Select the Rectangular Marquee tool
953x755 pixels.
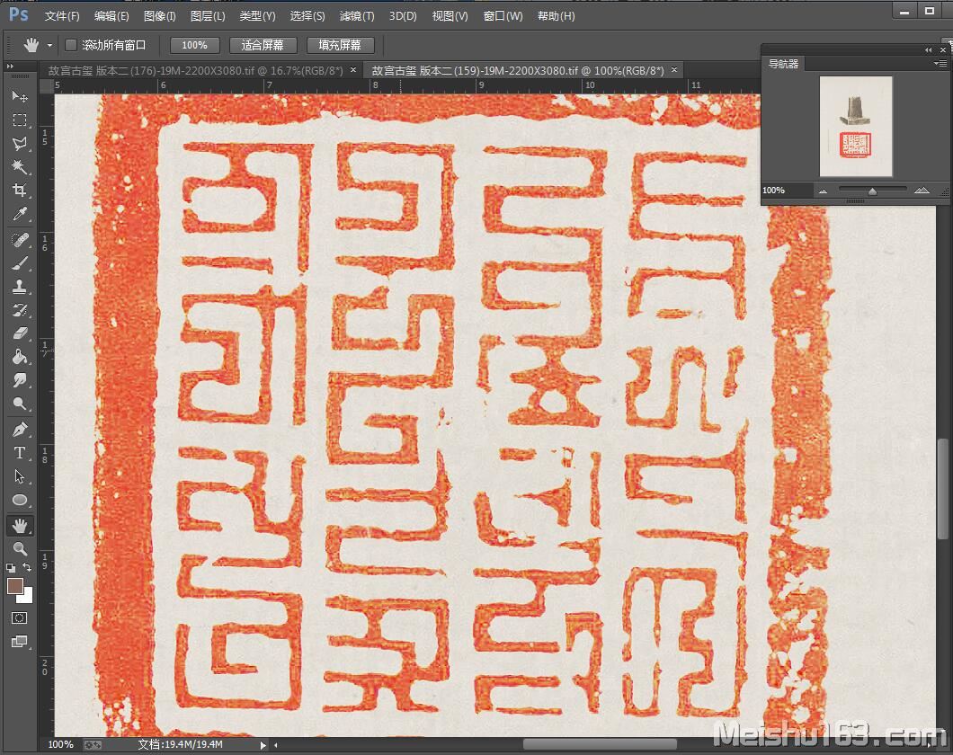[x=20, y=120]
